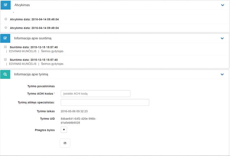Viewport: 230px width, 156px height.
Task: Click the teal magnifier icon beside Informacija apie tyrimą
Action: coord(5,74)
